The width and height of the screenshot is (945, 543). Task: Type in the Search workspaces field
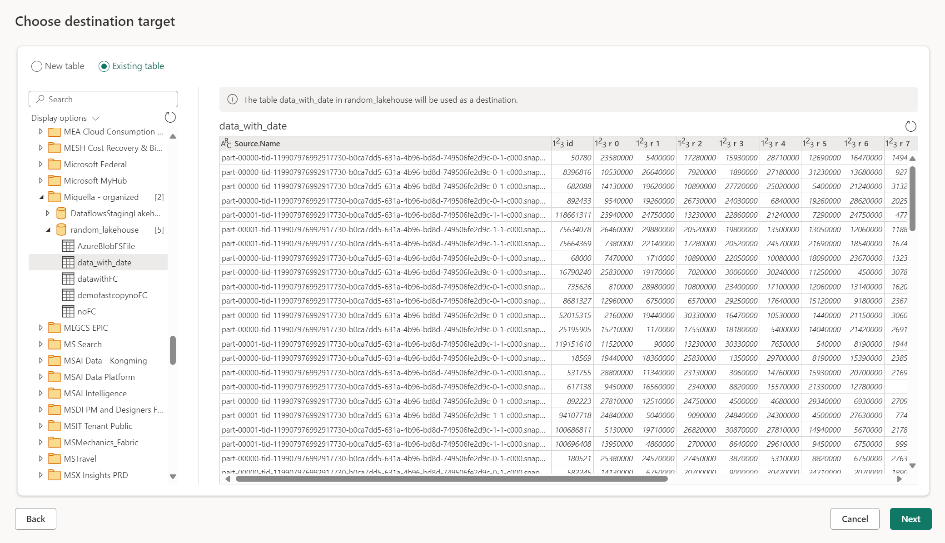coord(103,99)
